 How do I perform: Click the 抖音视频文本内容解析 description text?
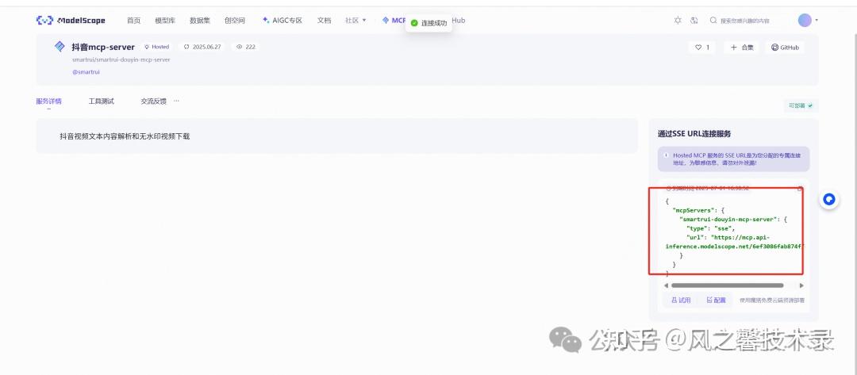[125, 136]
